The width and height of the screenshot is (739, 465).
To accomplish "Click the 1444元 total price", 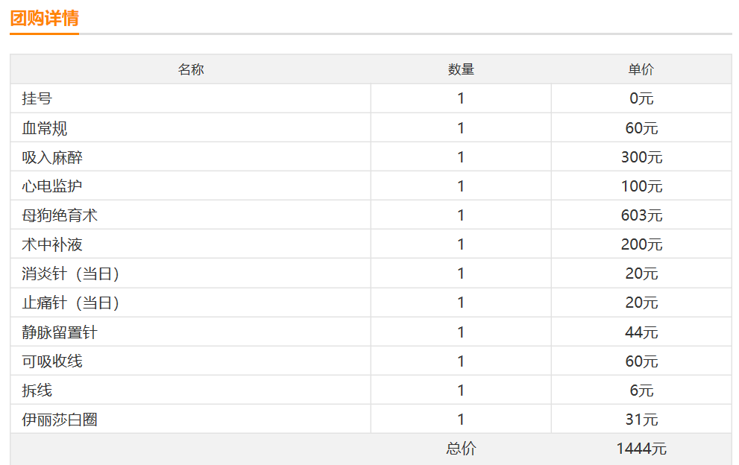I will click(x=641, y=449).
